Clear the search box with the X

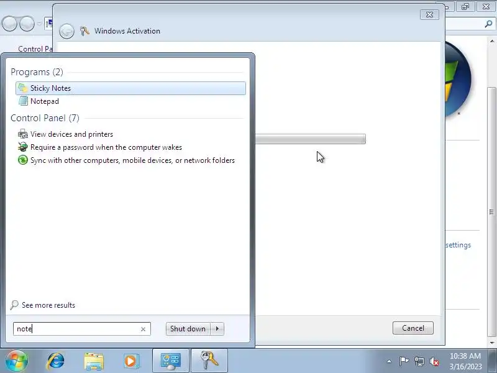tap(143, 329)
